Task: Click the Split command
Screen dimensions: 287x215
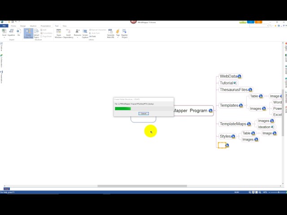Action: click(43, 30)
